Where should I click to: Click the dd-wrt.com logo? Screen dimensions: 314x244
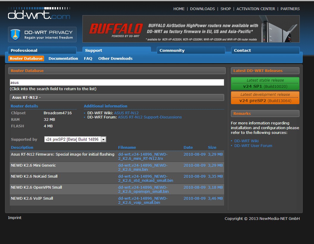pos(39,13)
